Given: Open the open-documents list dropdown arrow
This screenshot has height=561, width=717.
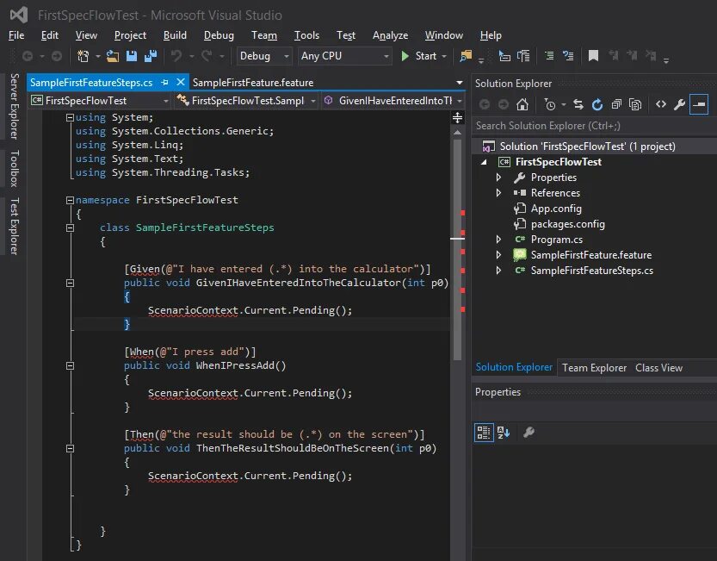Looking at the screenshot, I should tap(459, 83).
